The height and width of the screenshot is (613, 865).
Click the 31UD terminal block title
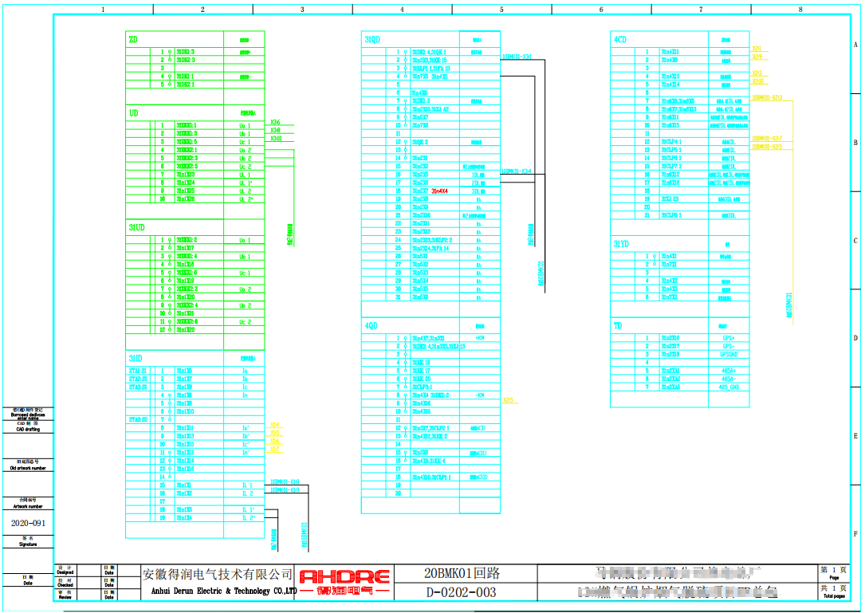pos(137,227)
